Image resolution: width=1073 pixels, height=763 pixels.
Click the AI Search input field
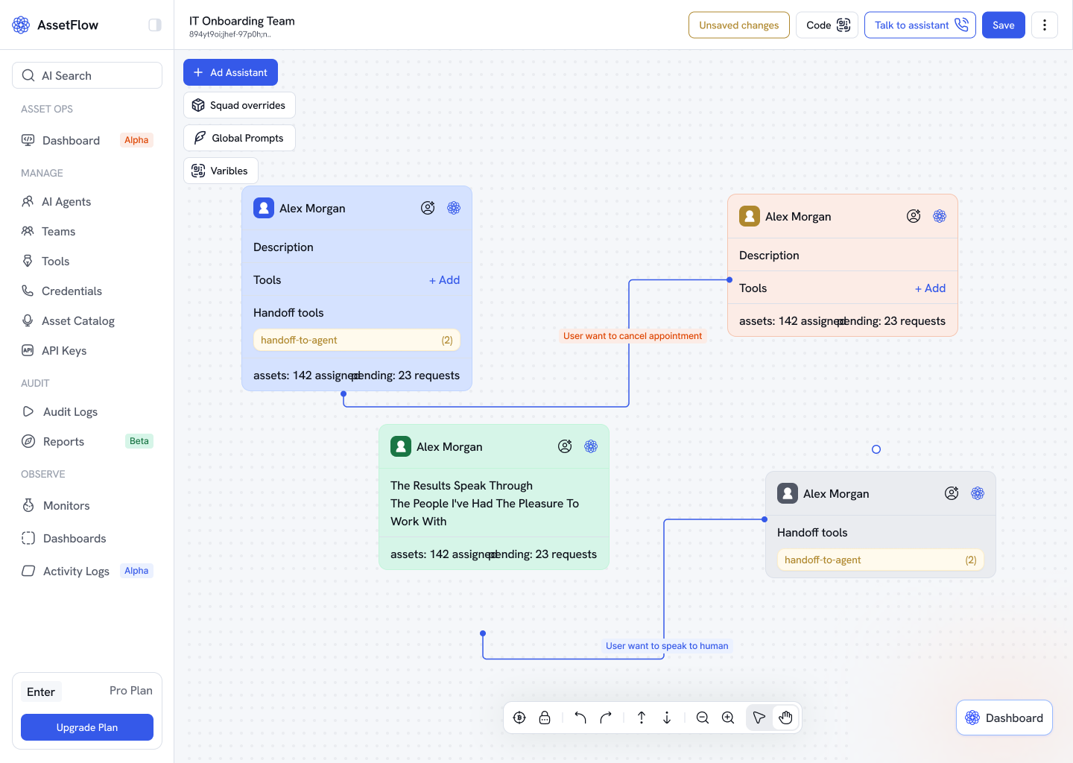(87, 75)
